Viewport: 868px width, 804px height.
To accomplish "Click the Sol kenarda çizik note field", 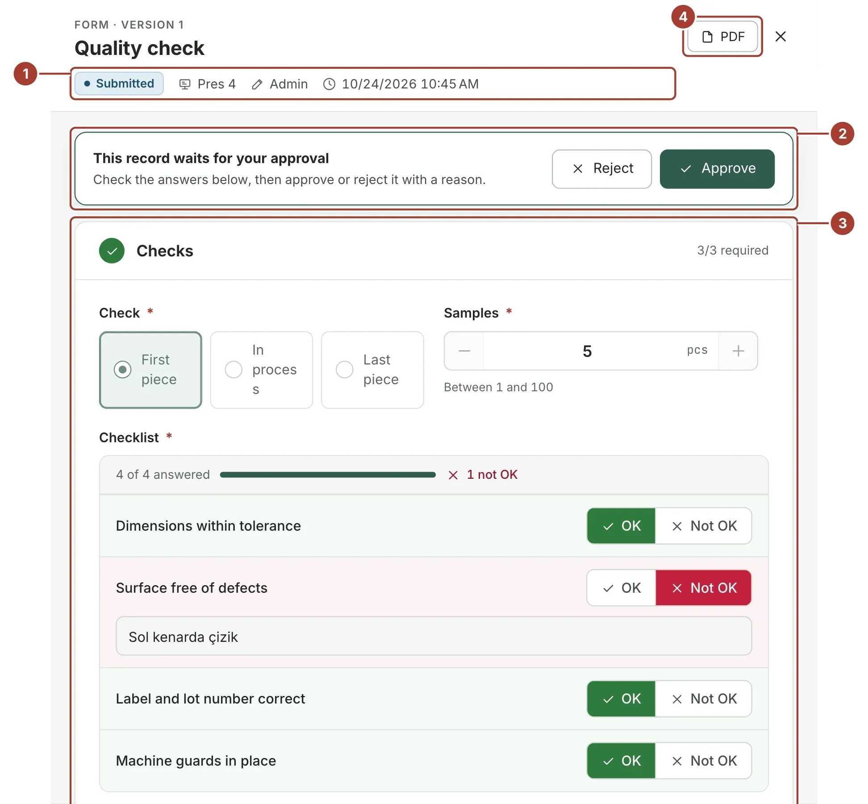I will tap(434, 636).
